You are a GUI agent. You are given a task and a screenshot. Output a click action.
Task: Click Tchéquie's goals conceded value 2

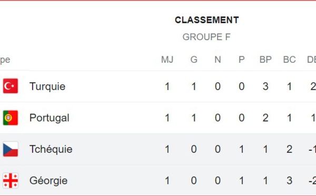tap(289, 149)
